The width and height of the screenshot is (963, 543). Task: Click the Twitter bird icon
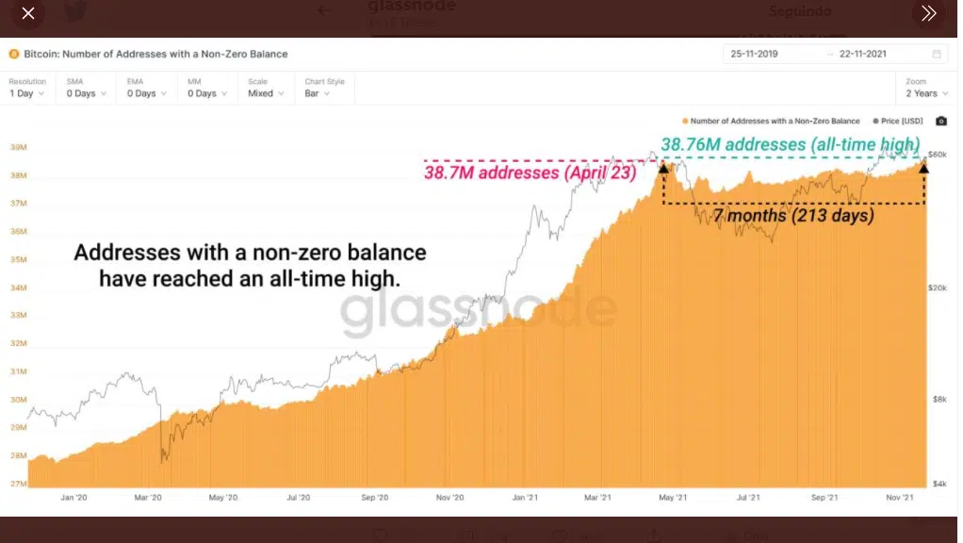[75, 10]
